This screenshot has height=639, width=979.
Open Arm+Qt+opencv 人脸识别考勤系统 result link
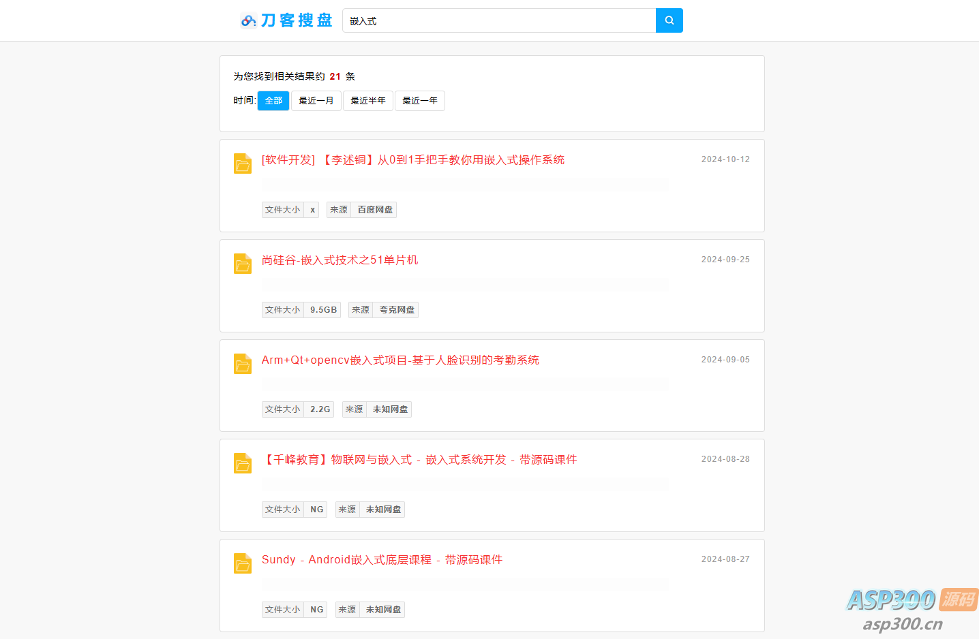pyautogui.click(x=400, y=360)
